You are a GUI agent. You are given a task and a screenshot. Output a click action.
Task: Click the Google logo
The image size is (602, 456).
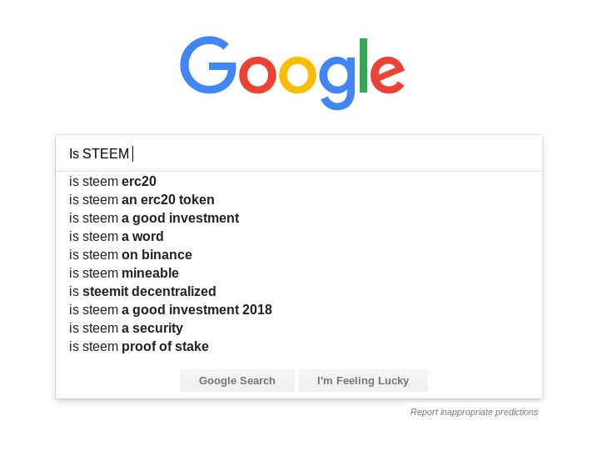click(x=292, y=73)
